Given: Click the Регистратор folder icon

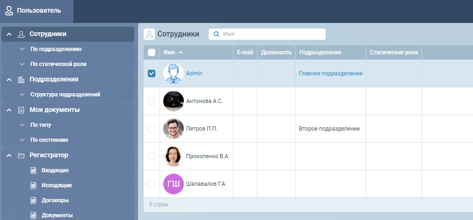Looking at the screenshot, I should 21,155.
